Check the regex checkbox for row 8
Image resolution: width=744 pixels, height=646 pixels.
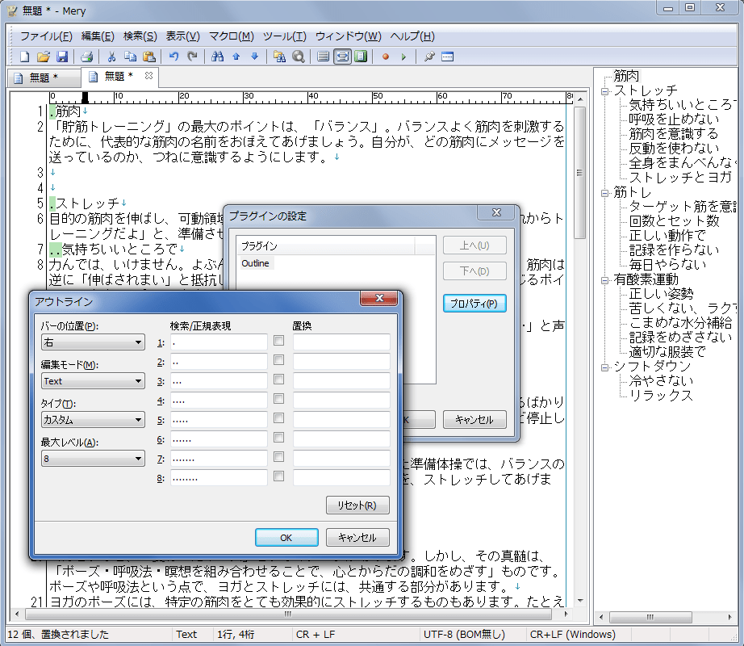(x=278, y=476)
